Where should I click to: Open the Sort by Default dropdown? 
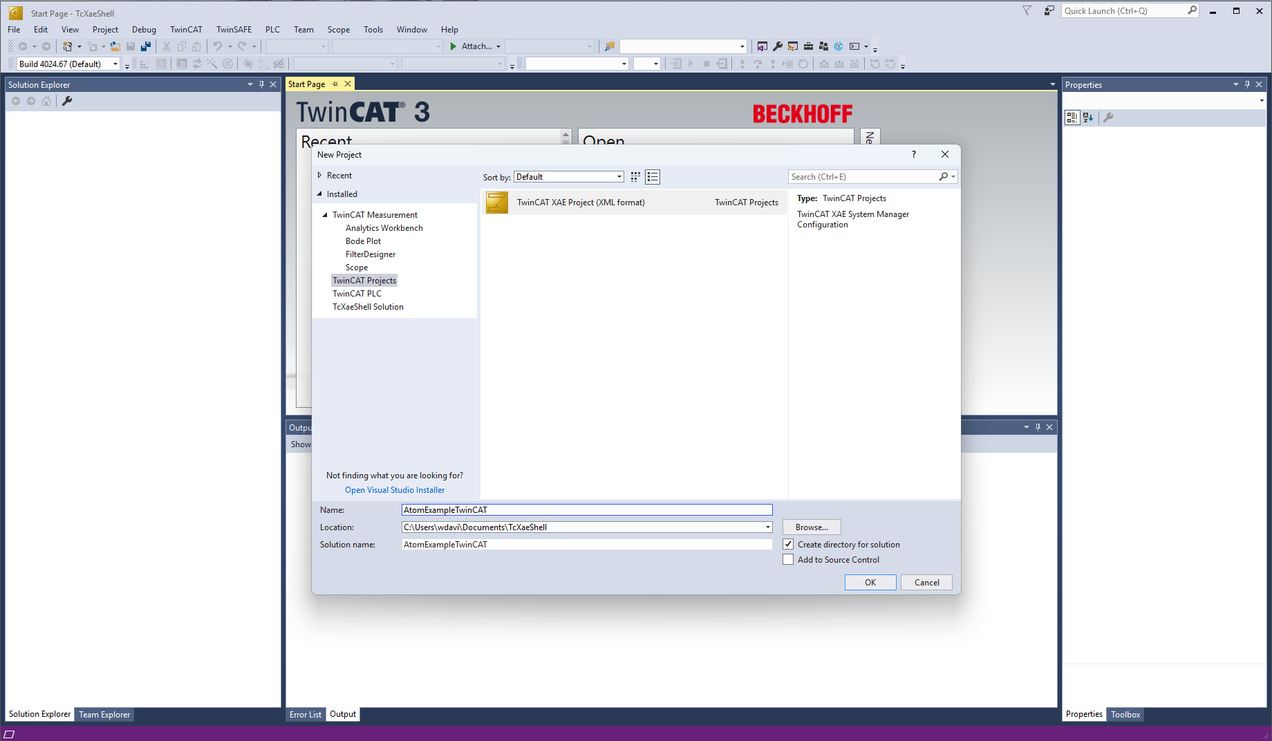click(568, 177)
